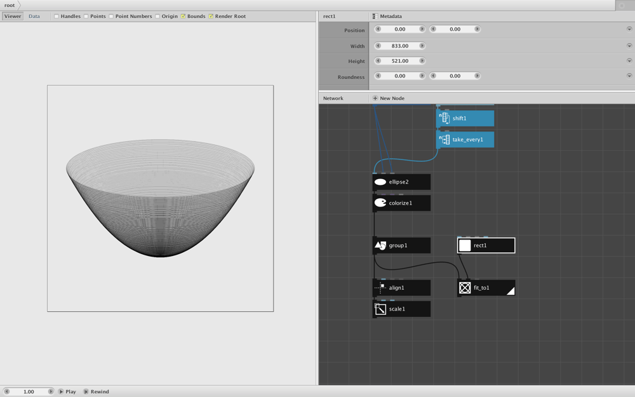Increase Position Y value with right arrow
635x397 pixels.
click(x=477, y=29)
